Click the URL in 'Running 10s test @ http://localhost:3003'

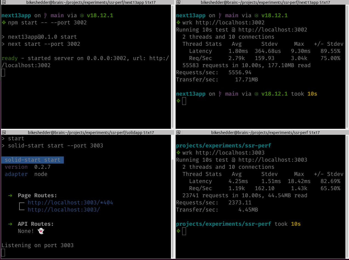click(x=273, y=160)
